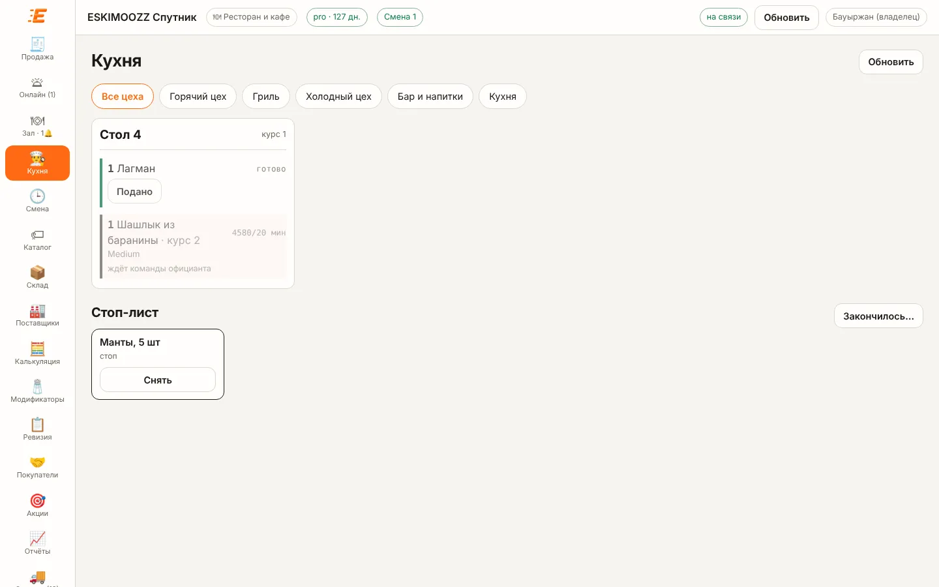Open the Поставщики factory icon

tap(37, 310)
